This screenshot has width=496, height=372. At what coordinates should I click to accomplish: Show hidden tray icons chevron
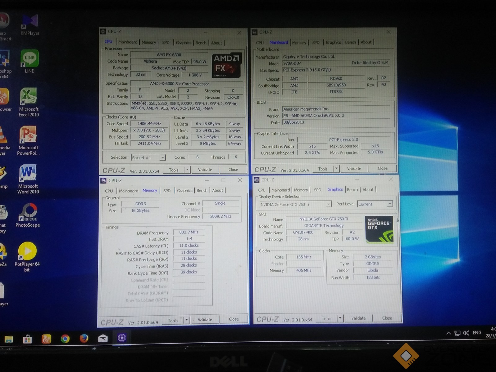click(x=448, y=333)
